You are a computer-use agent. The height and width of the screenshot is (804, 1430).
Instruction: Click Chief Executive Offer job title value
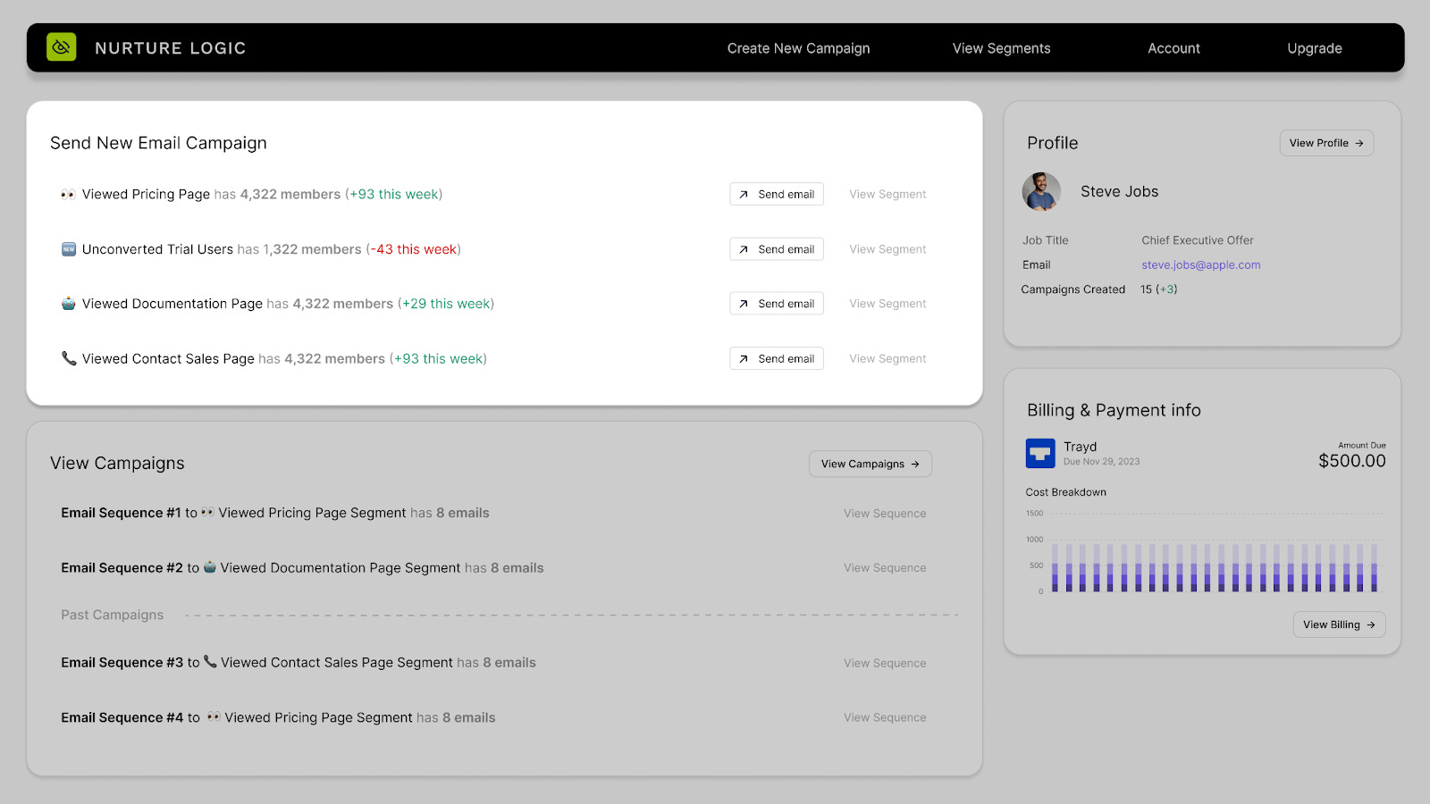[1197, 240]
